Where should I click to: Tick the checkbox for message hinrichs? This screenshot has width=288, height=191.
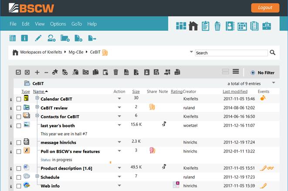point(19,143)
